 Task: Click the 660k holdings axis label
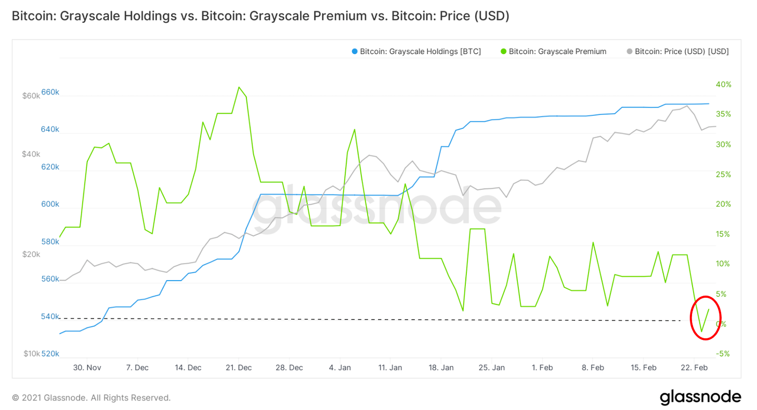50,92
